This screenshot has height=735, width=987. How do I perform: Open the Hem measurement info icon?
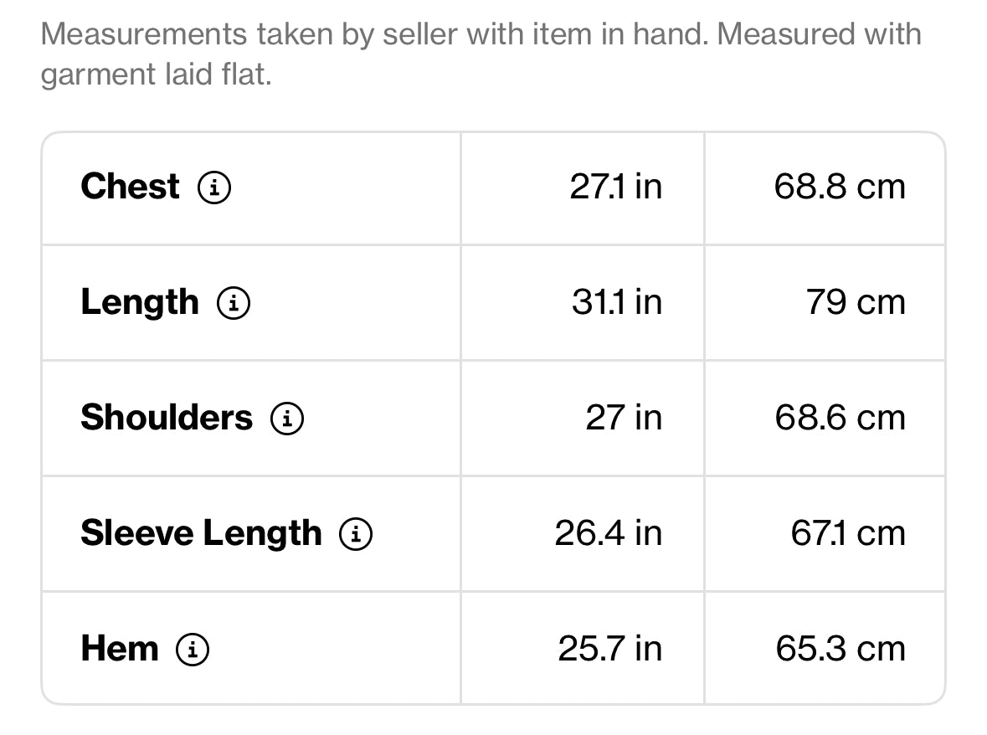coord(192,650)
